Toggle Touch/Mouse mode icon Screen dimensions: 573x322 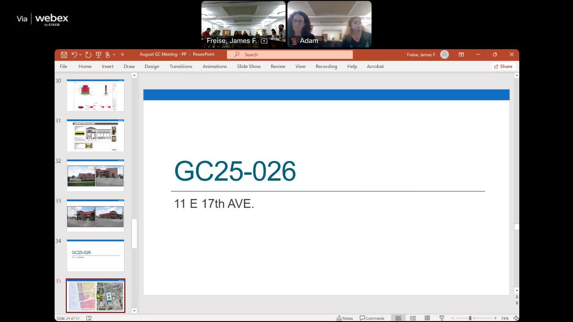(x=107, y=55)
